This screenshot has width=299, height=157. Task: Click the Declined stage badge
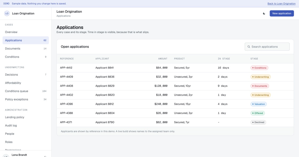[x=258, y=122]
